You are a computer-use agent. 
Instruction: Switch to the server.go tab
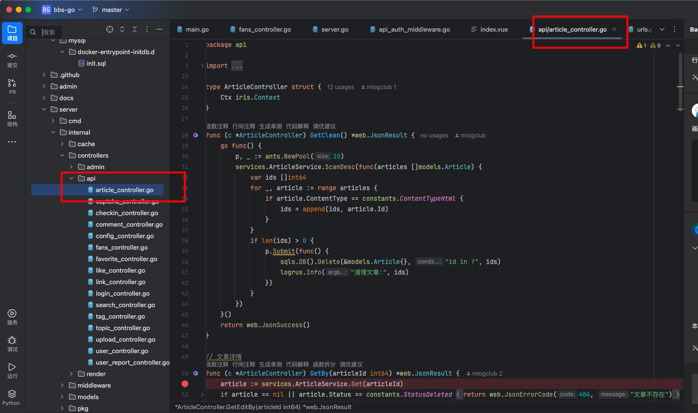(x=330, y=29)
